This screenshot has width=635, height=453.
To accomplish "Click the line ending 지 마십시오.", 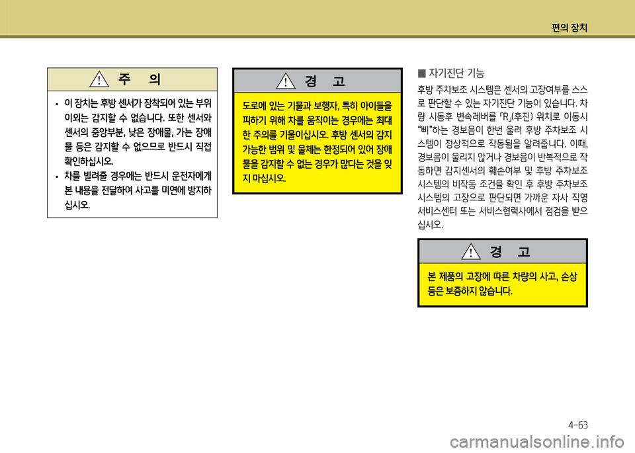I will [264, 178].
